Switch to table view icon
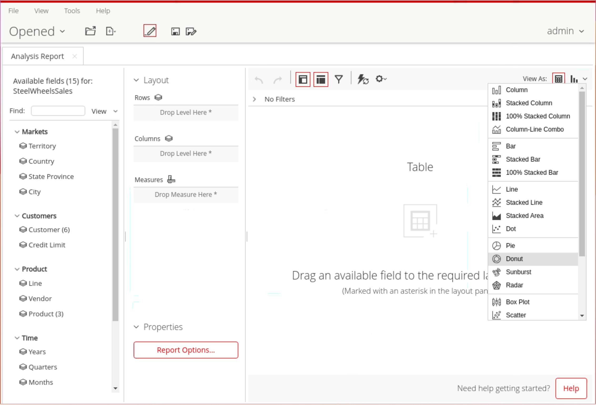The width and height of the screenshot is (596, 405). click(558, 79)
